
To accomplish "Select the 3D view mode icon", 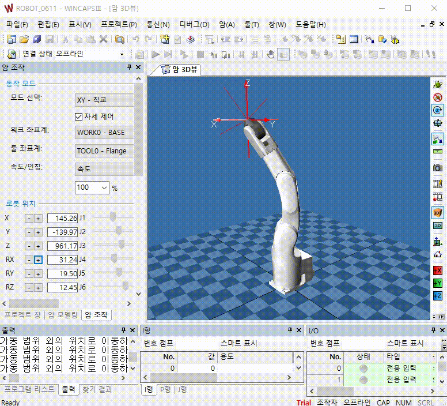I will tap(438, 213).
